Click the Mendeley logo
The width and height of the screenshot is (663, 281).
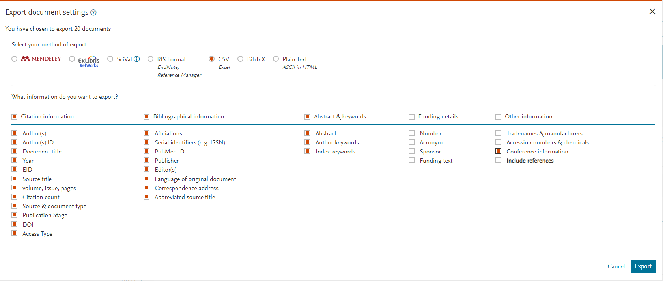[41, 59]
